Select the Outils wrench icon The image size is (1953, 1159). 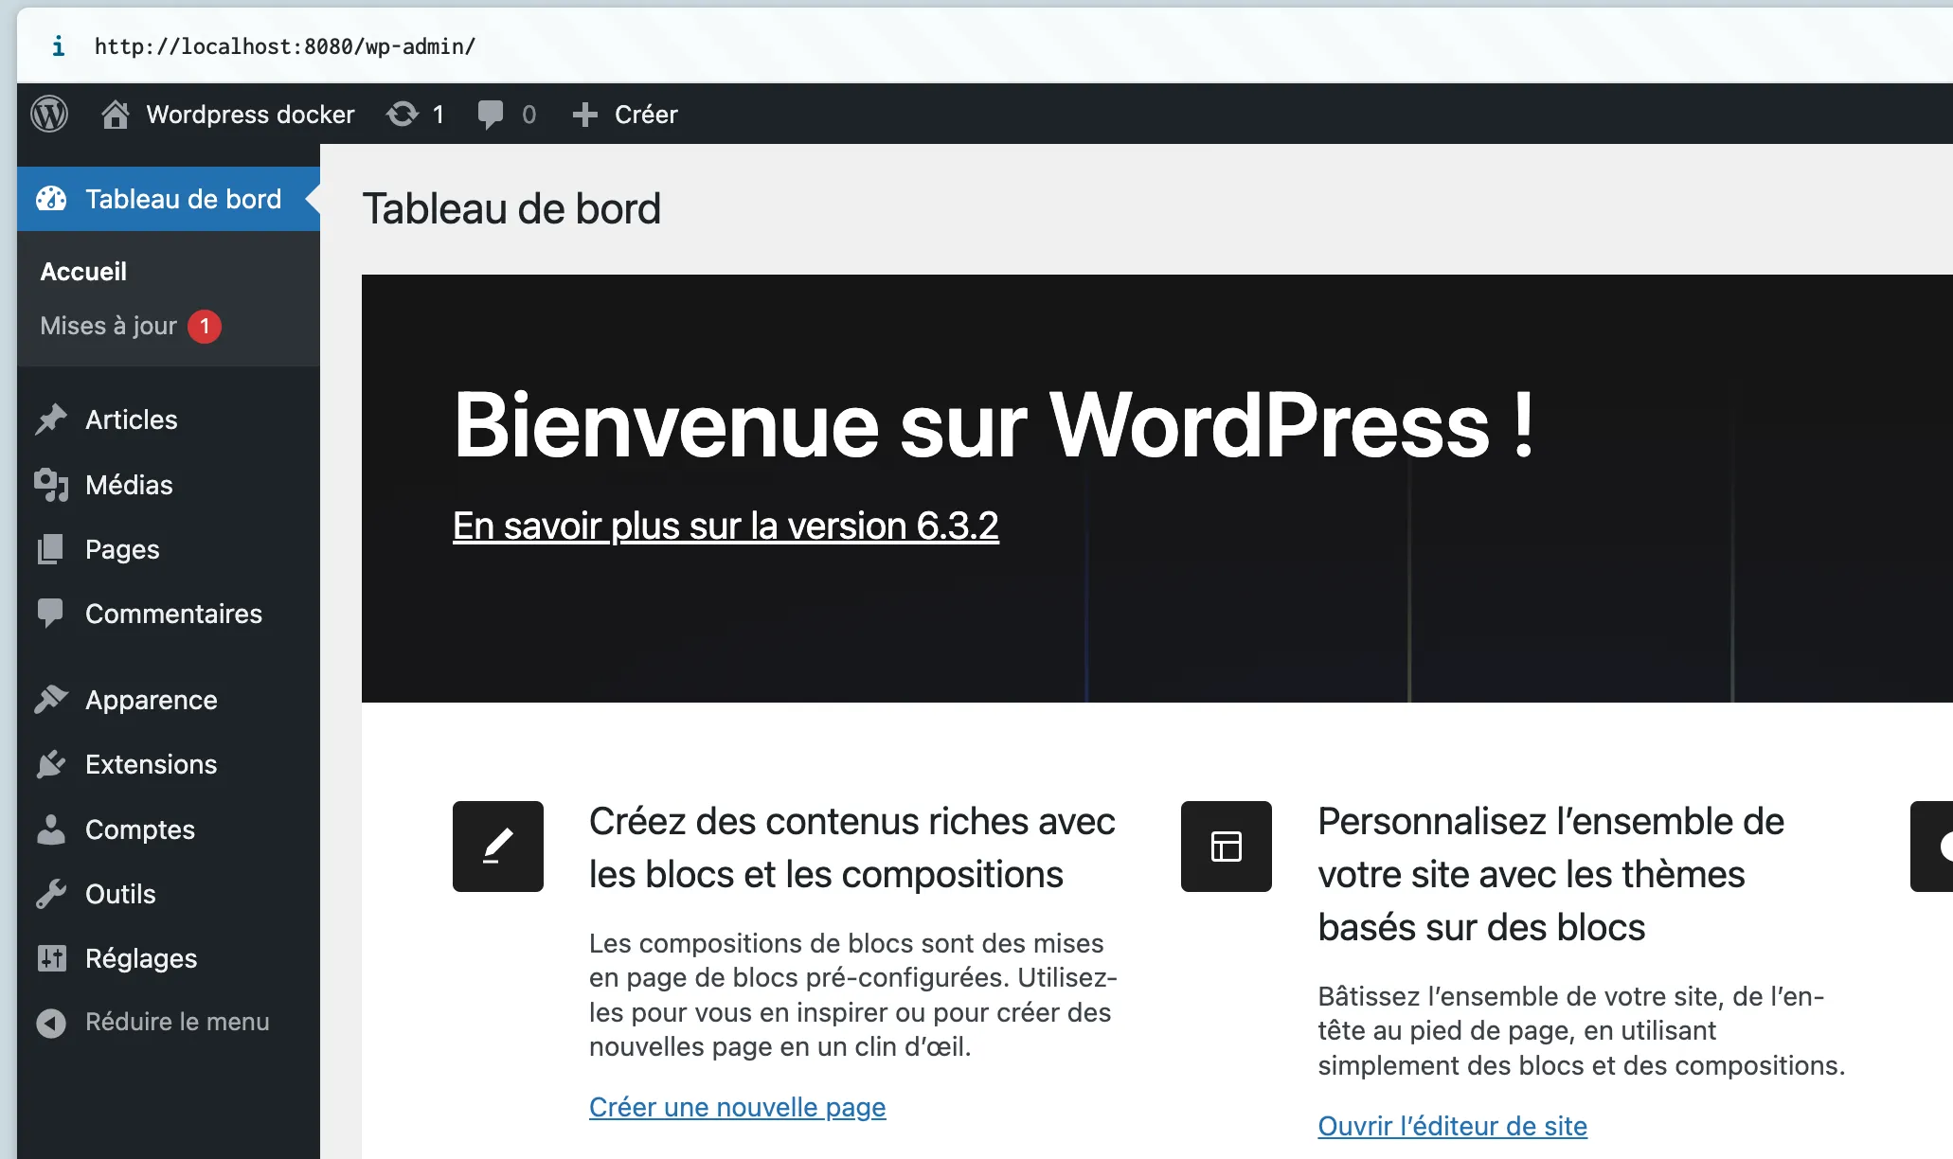(50, 894)
